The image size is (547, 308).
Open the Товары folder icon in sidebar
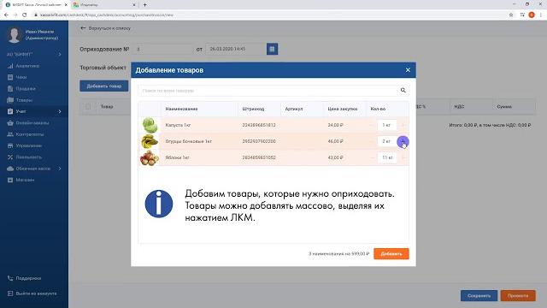point(10,100)
